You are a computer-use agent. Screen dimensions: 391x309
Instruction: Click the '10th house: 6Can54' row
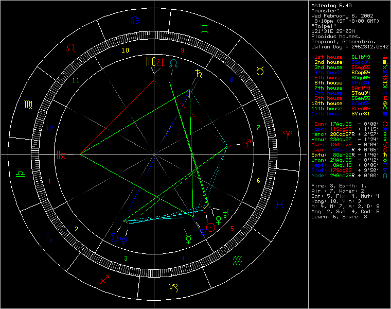tap(349, 104)
